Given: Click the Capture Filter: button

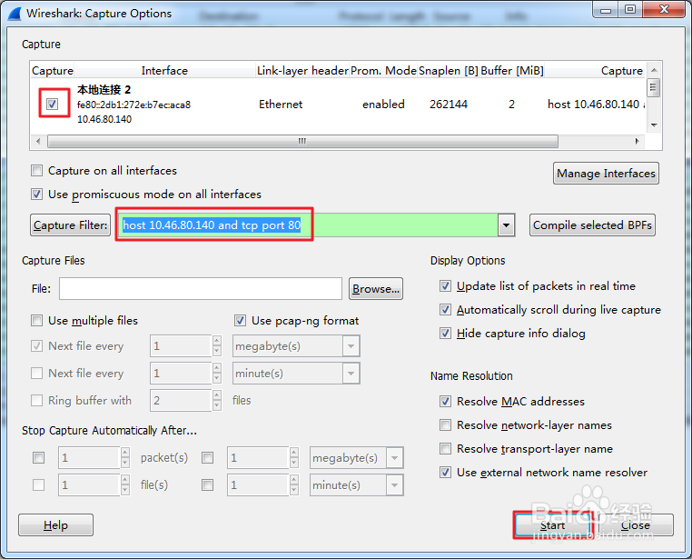Looking at the screenshot, I should click(70, 225).
